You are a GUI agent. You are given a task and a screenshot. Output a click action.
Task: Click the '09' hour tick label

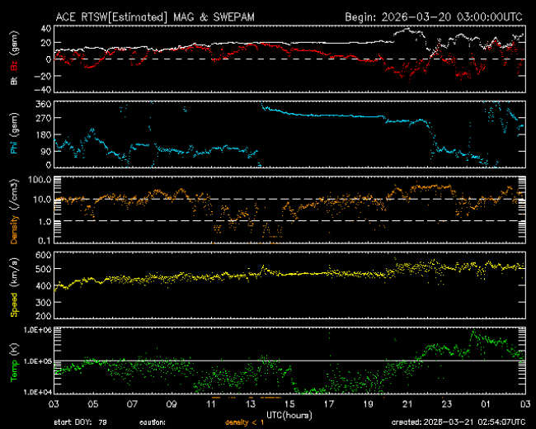[172, 404]
